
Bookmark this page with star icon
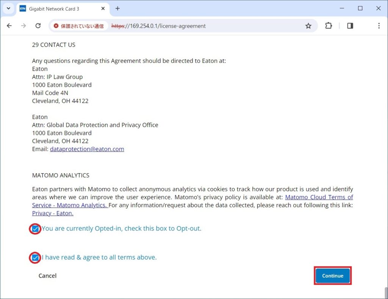pyautogui.click(x=308, y=26)
